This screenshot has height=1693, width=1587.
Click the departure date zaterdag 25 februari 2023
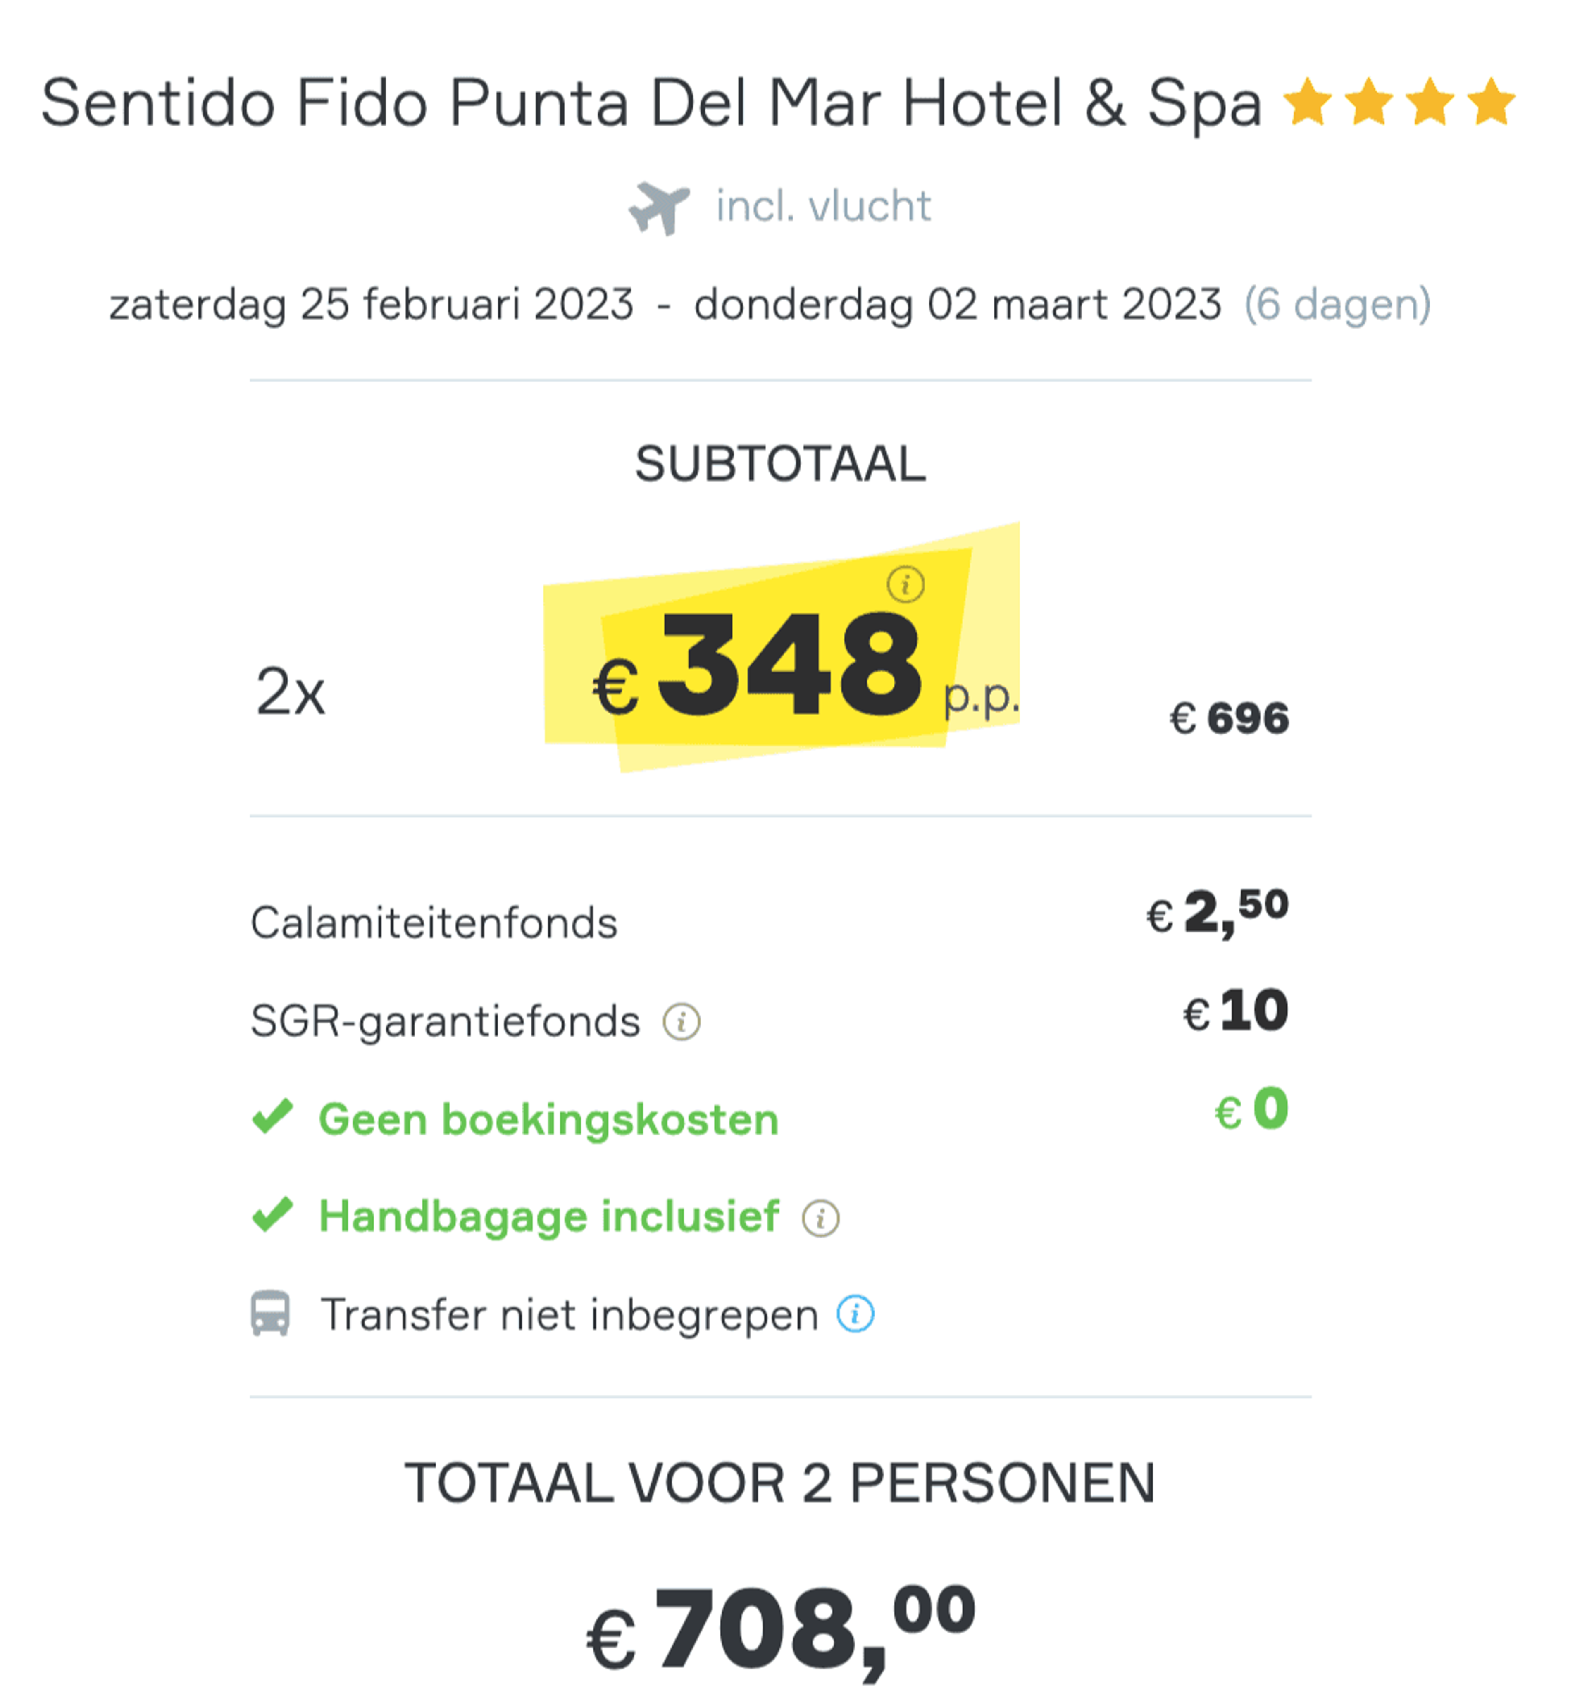click(x=371, y=305)
